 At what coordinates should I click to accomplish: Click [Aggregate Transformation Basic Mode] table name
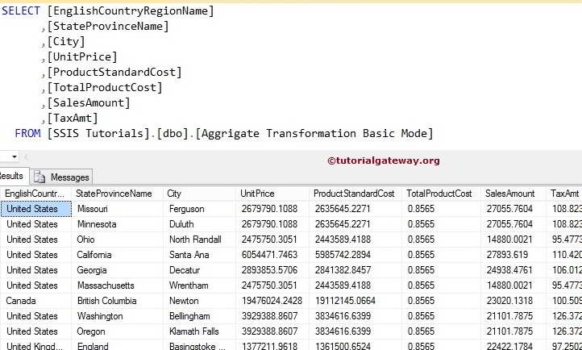(x=314, y=134)
